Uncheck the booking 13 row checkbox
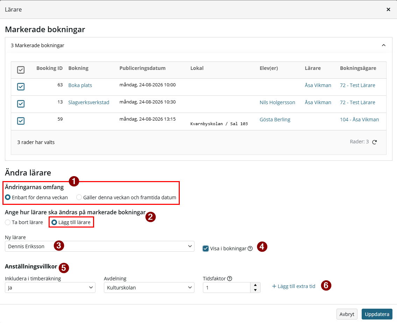 (21, 104)
